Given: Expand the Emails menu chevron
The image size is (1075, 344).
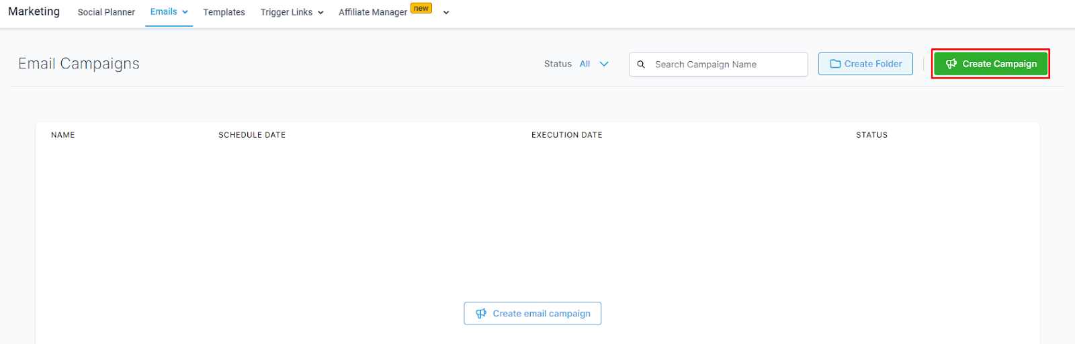Looking at the screenshot, I should [x=185, y=12].
